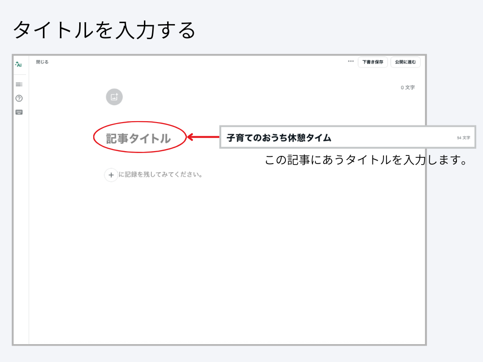
Task: Click the help question mark icon
Action: (18, 98)
